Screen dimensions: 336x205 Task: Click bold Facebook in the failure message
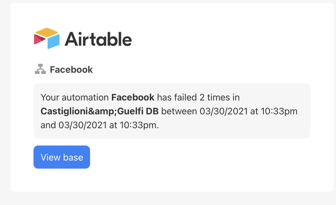point(133,97)
